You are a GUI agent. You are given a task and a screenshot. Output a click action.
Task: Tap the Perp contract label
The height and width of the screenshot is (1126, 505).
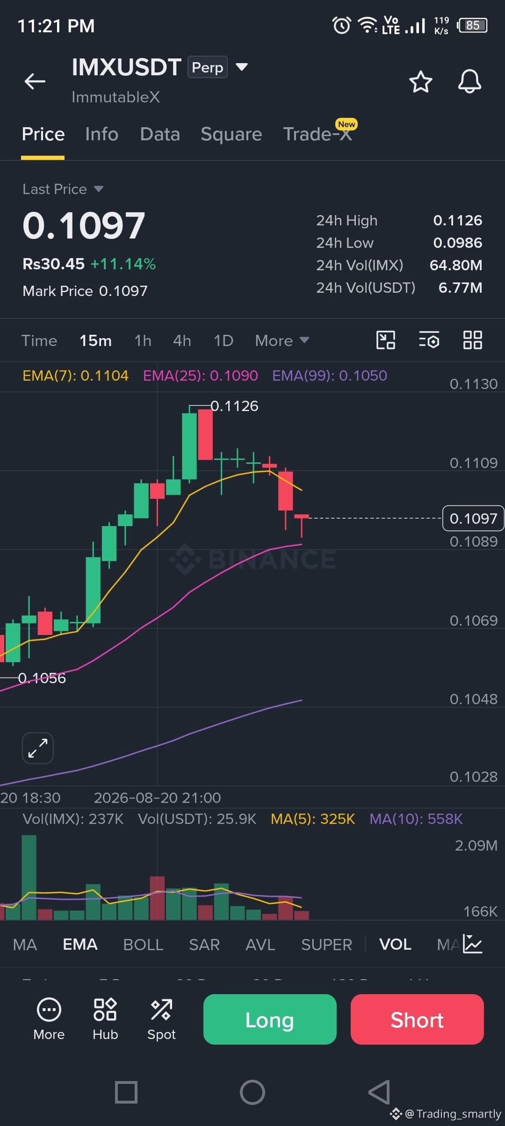point(208,67)
